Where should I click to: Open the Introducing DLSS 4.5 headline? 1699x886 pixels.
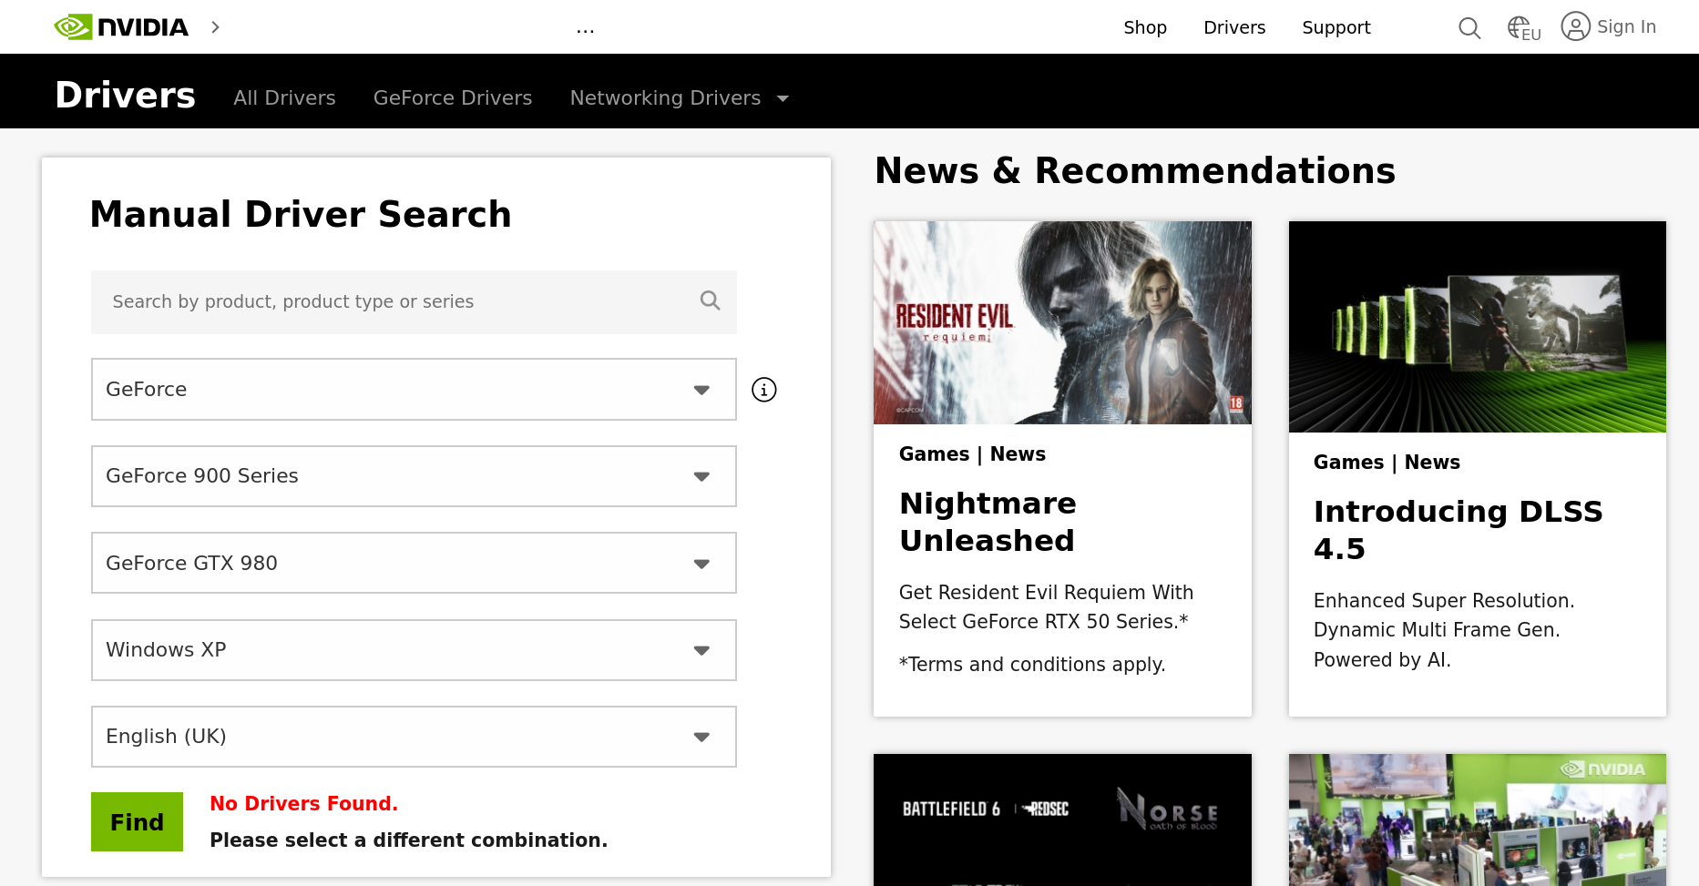[x=1458, y=530]
